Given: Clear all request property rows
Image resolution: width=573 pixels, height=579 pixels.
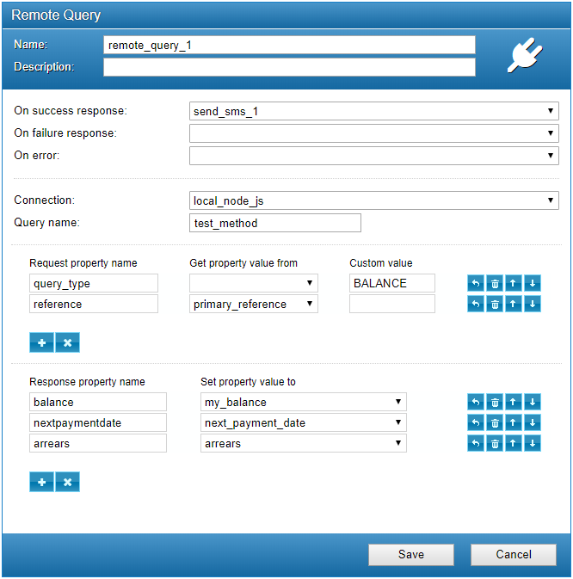Looking at the screenshot, I should (x=68, y=342).
